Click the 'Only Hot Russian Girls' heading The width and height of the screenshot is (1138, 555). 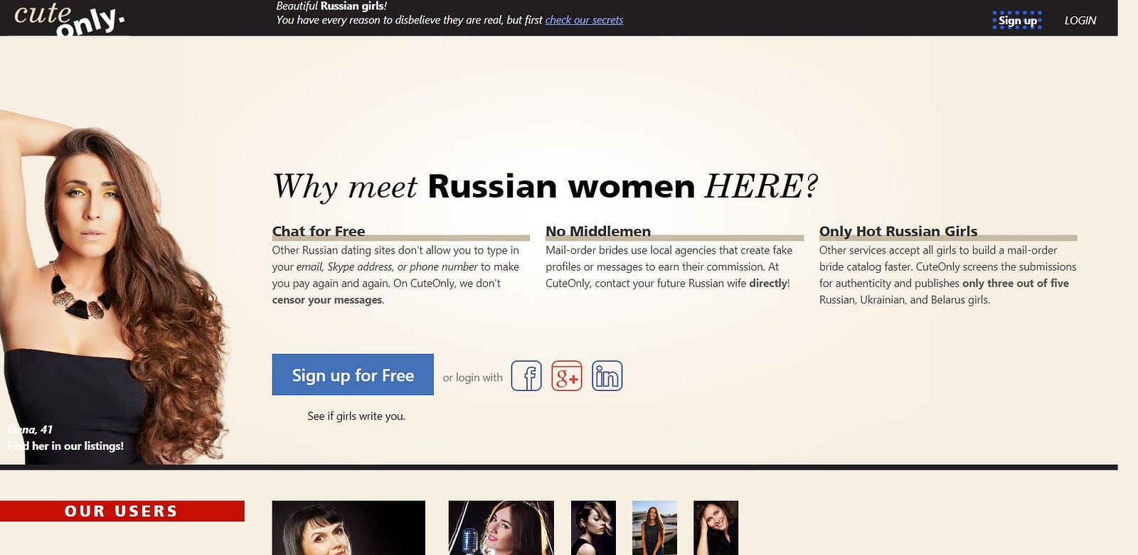coord(898,231)
